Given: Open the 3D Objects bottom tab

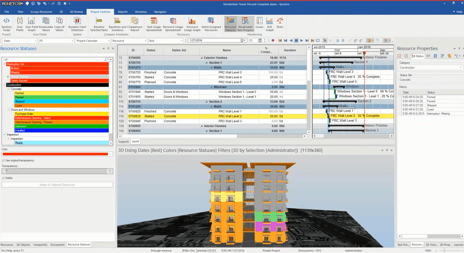Looking at the screenshot, I should click(x=23, y=245).
